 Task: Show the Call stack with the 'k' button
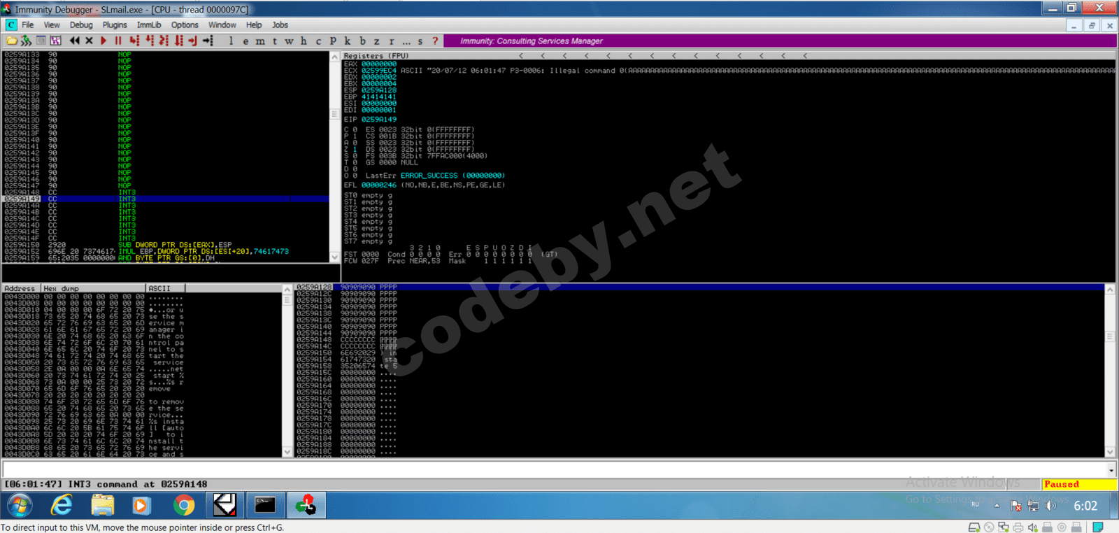[348, 41]
